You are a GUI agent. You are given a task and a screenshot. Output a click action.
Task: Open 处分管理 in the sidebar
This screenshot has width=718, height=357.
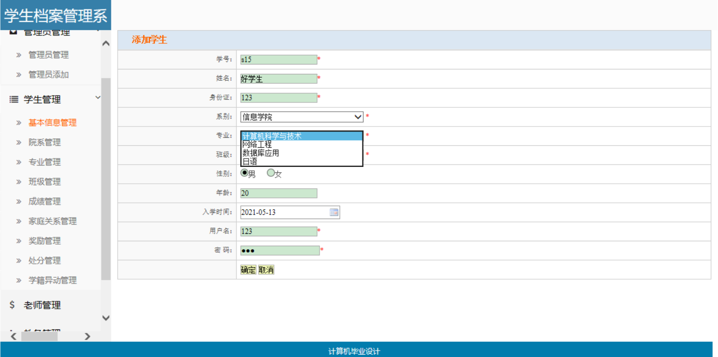click(x=45, y=260)
